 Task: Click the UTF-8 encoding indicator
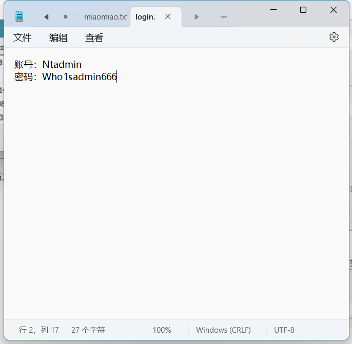coord(284,330)
